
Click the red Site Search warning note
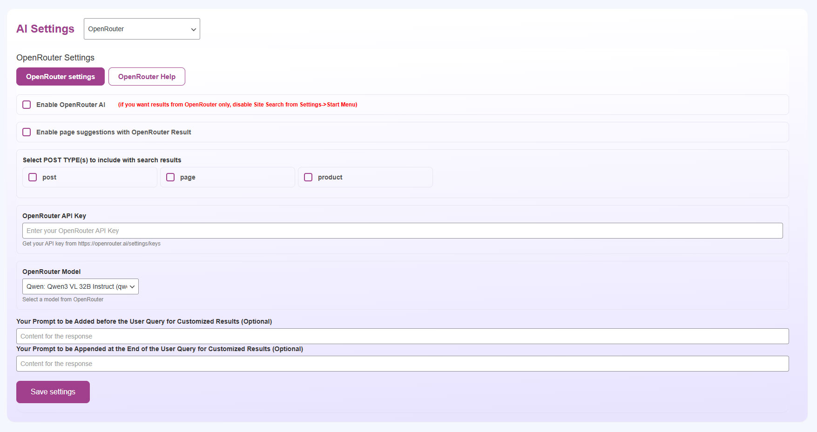tap(237, 105)
